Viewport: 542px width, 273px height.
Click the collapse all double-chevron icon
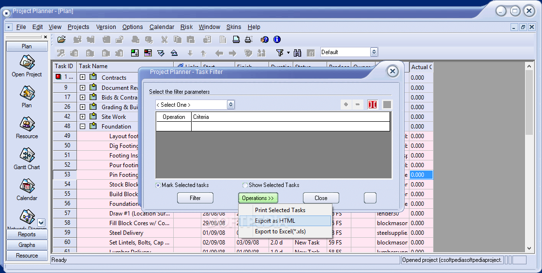(x=174, y=53)
